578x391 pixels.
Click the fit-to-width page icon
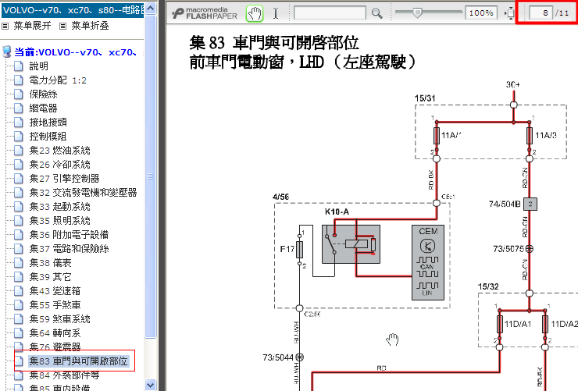[510, 13]
